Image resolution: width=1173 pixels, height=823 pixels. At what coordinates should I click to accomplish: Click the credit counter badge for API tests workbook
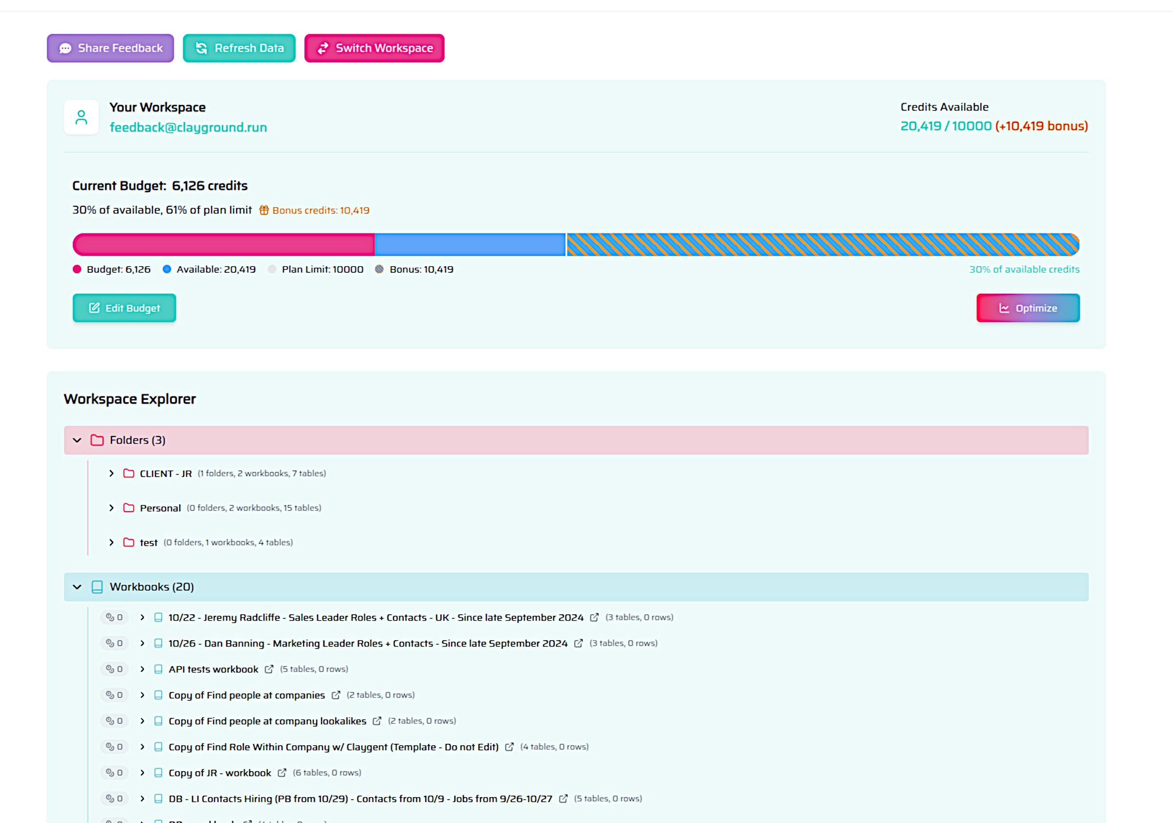point(114,669)
